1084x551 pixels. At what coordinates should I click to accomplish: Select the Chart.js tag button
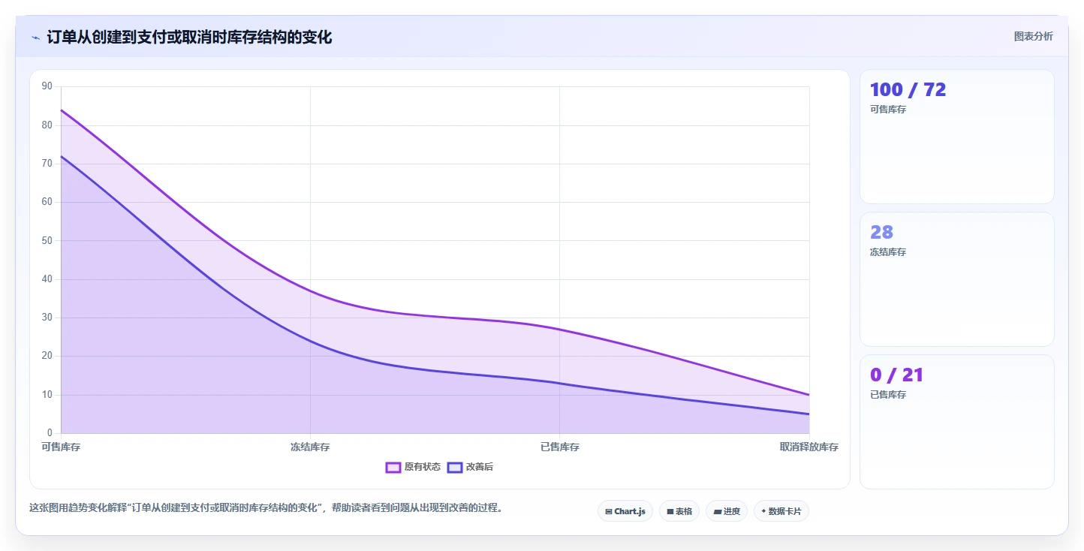click(x=625, y=511)
